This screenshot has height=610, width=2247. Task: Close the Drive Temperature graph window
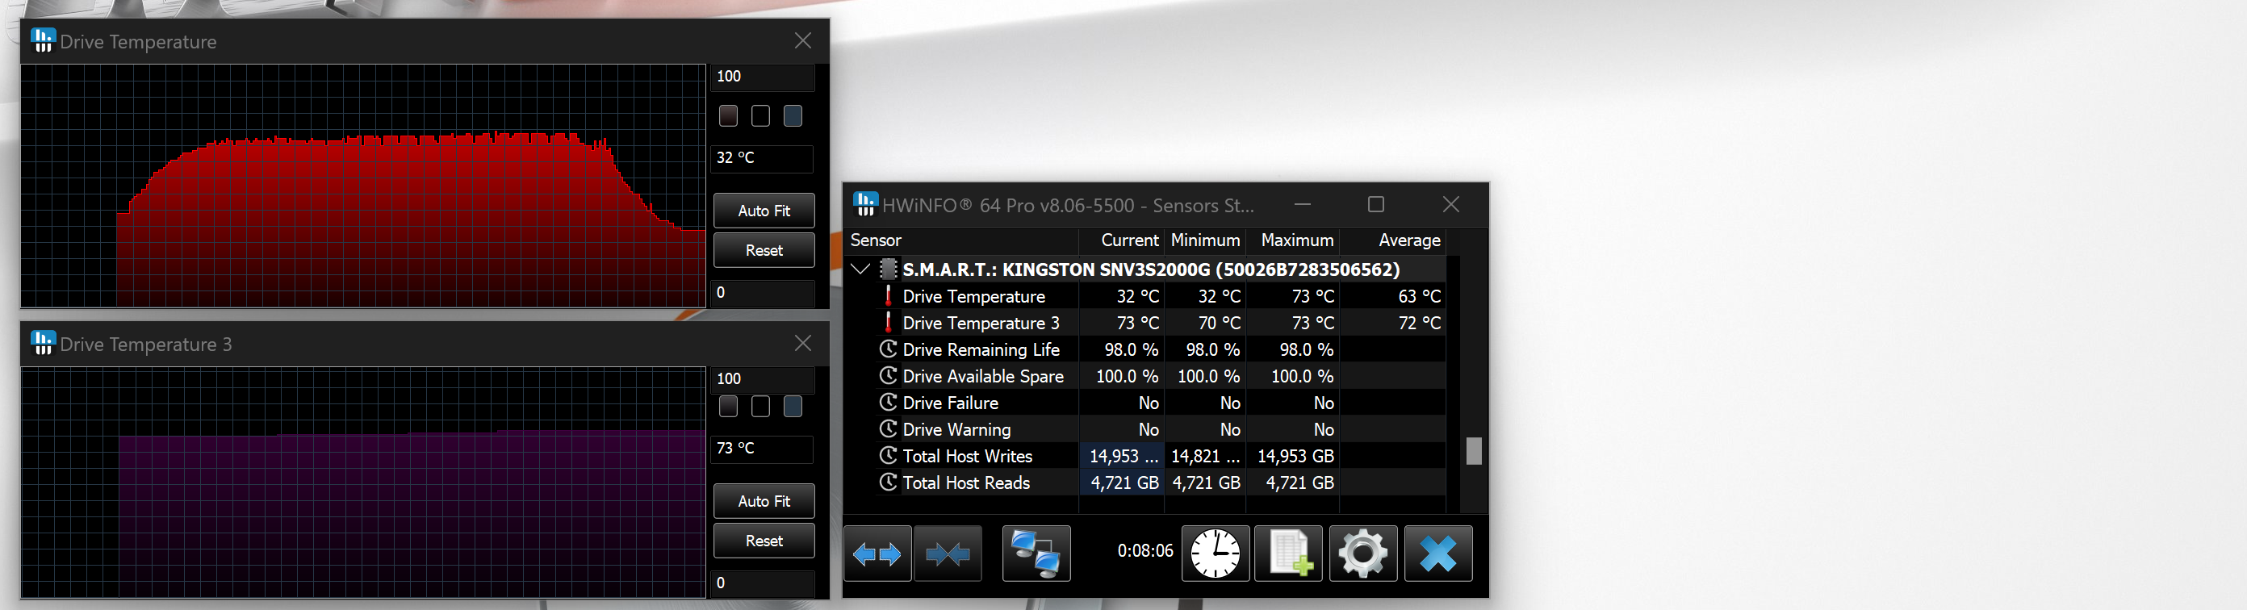[x=802, y=40]
